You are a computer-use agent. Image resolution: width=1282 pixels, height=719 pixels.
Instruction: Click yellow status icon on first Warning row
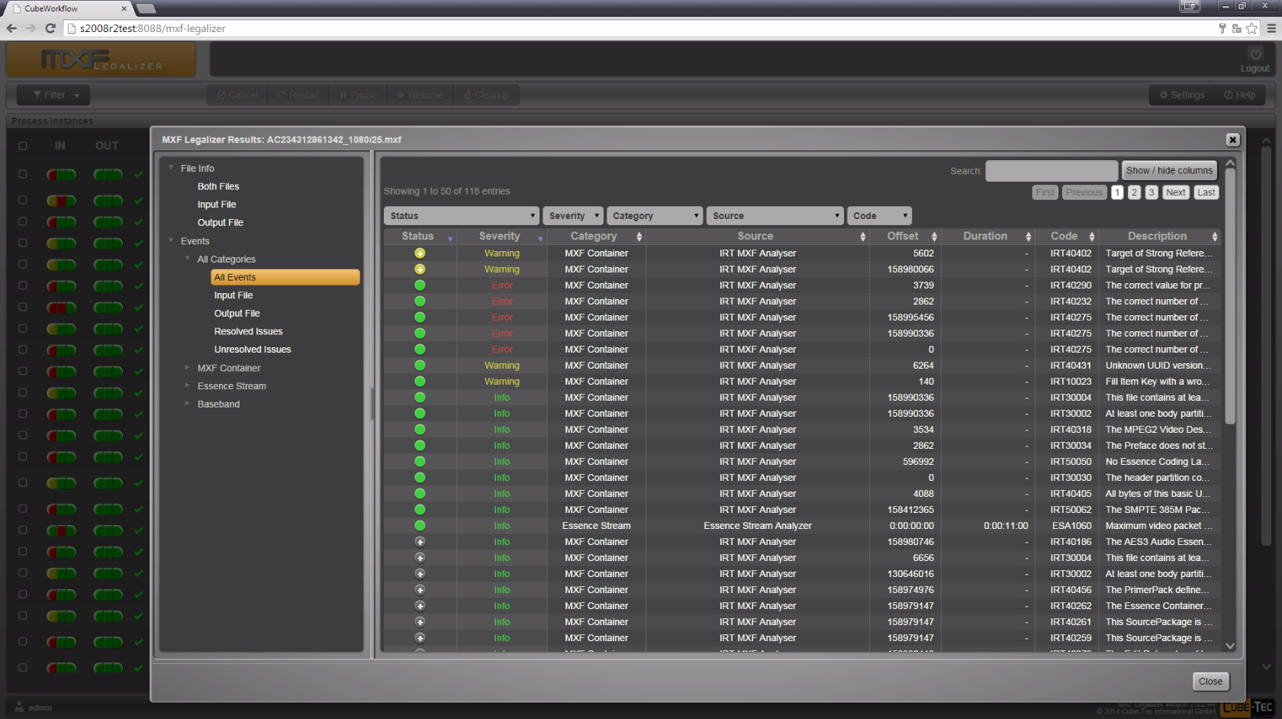420,253
